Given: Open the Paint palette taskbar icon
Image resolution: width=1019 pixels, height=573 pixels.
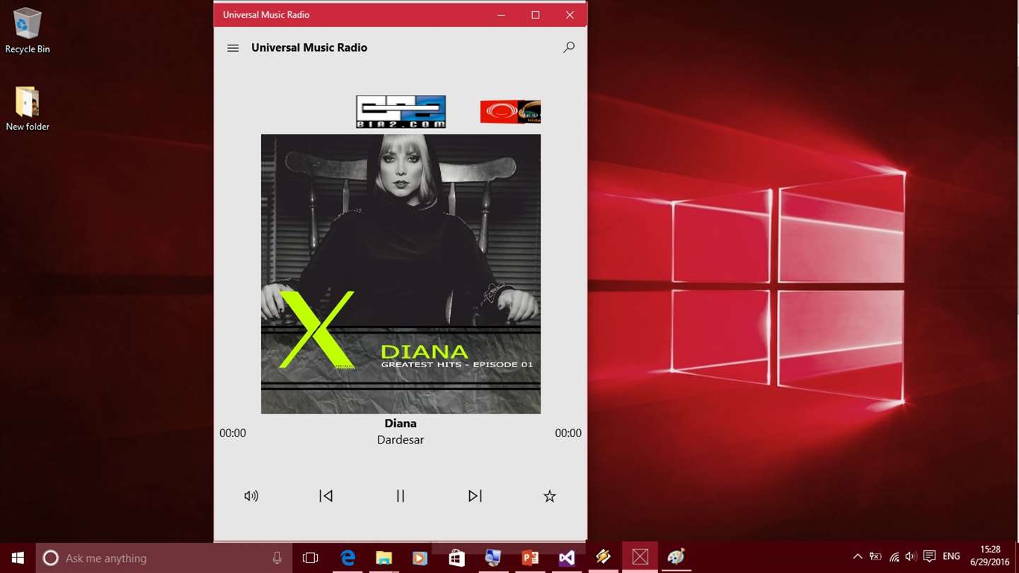Looking at the screenshot, I should [x=677, y=558].
